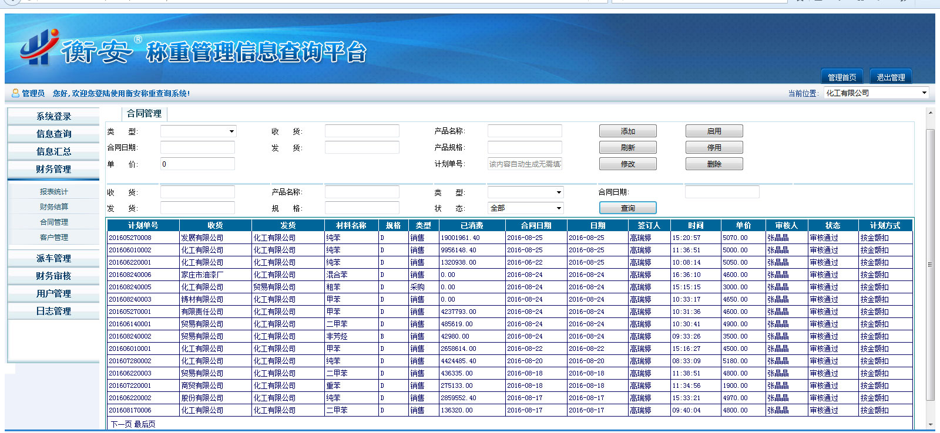Select 报表统计 in the sidebar submenu
Image resolution: width=940 pixels, height=433 pixels.
(53, 192)
